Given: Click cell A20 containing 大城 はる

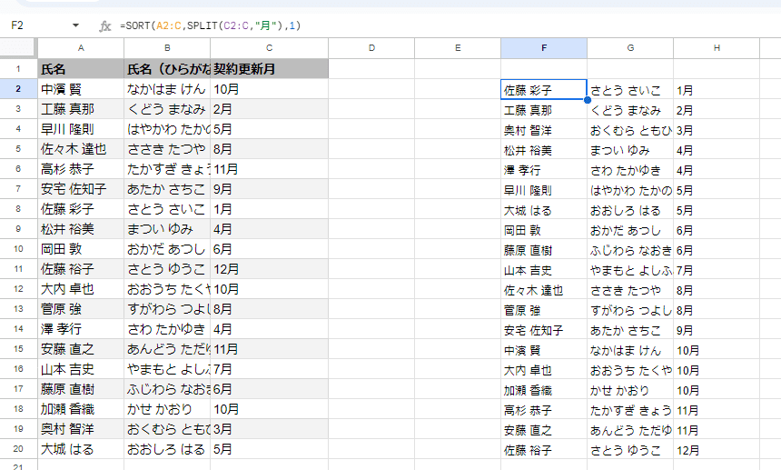Looking at the screenshot, I should (81, 448).
